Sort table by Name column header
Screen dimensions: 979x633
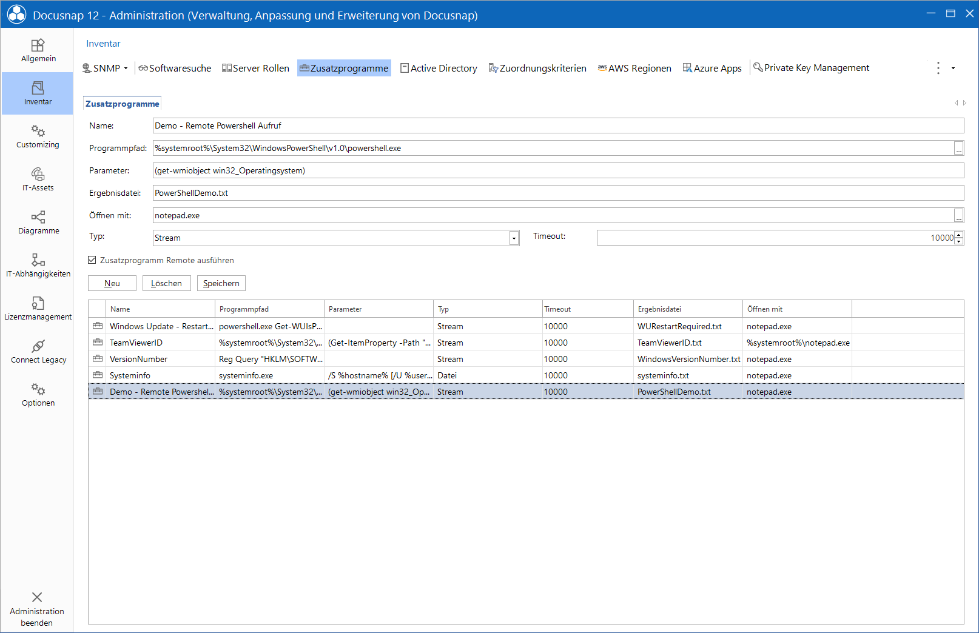tap(160, 309)
